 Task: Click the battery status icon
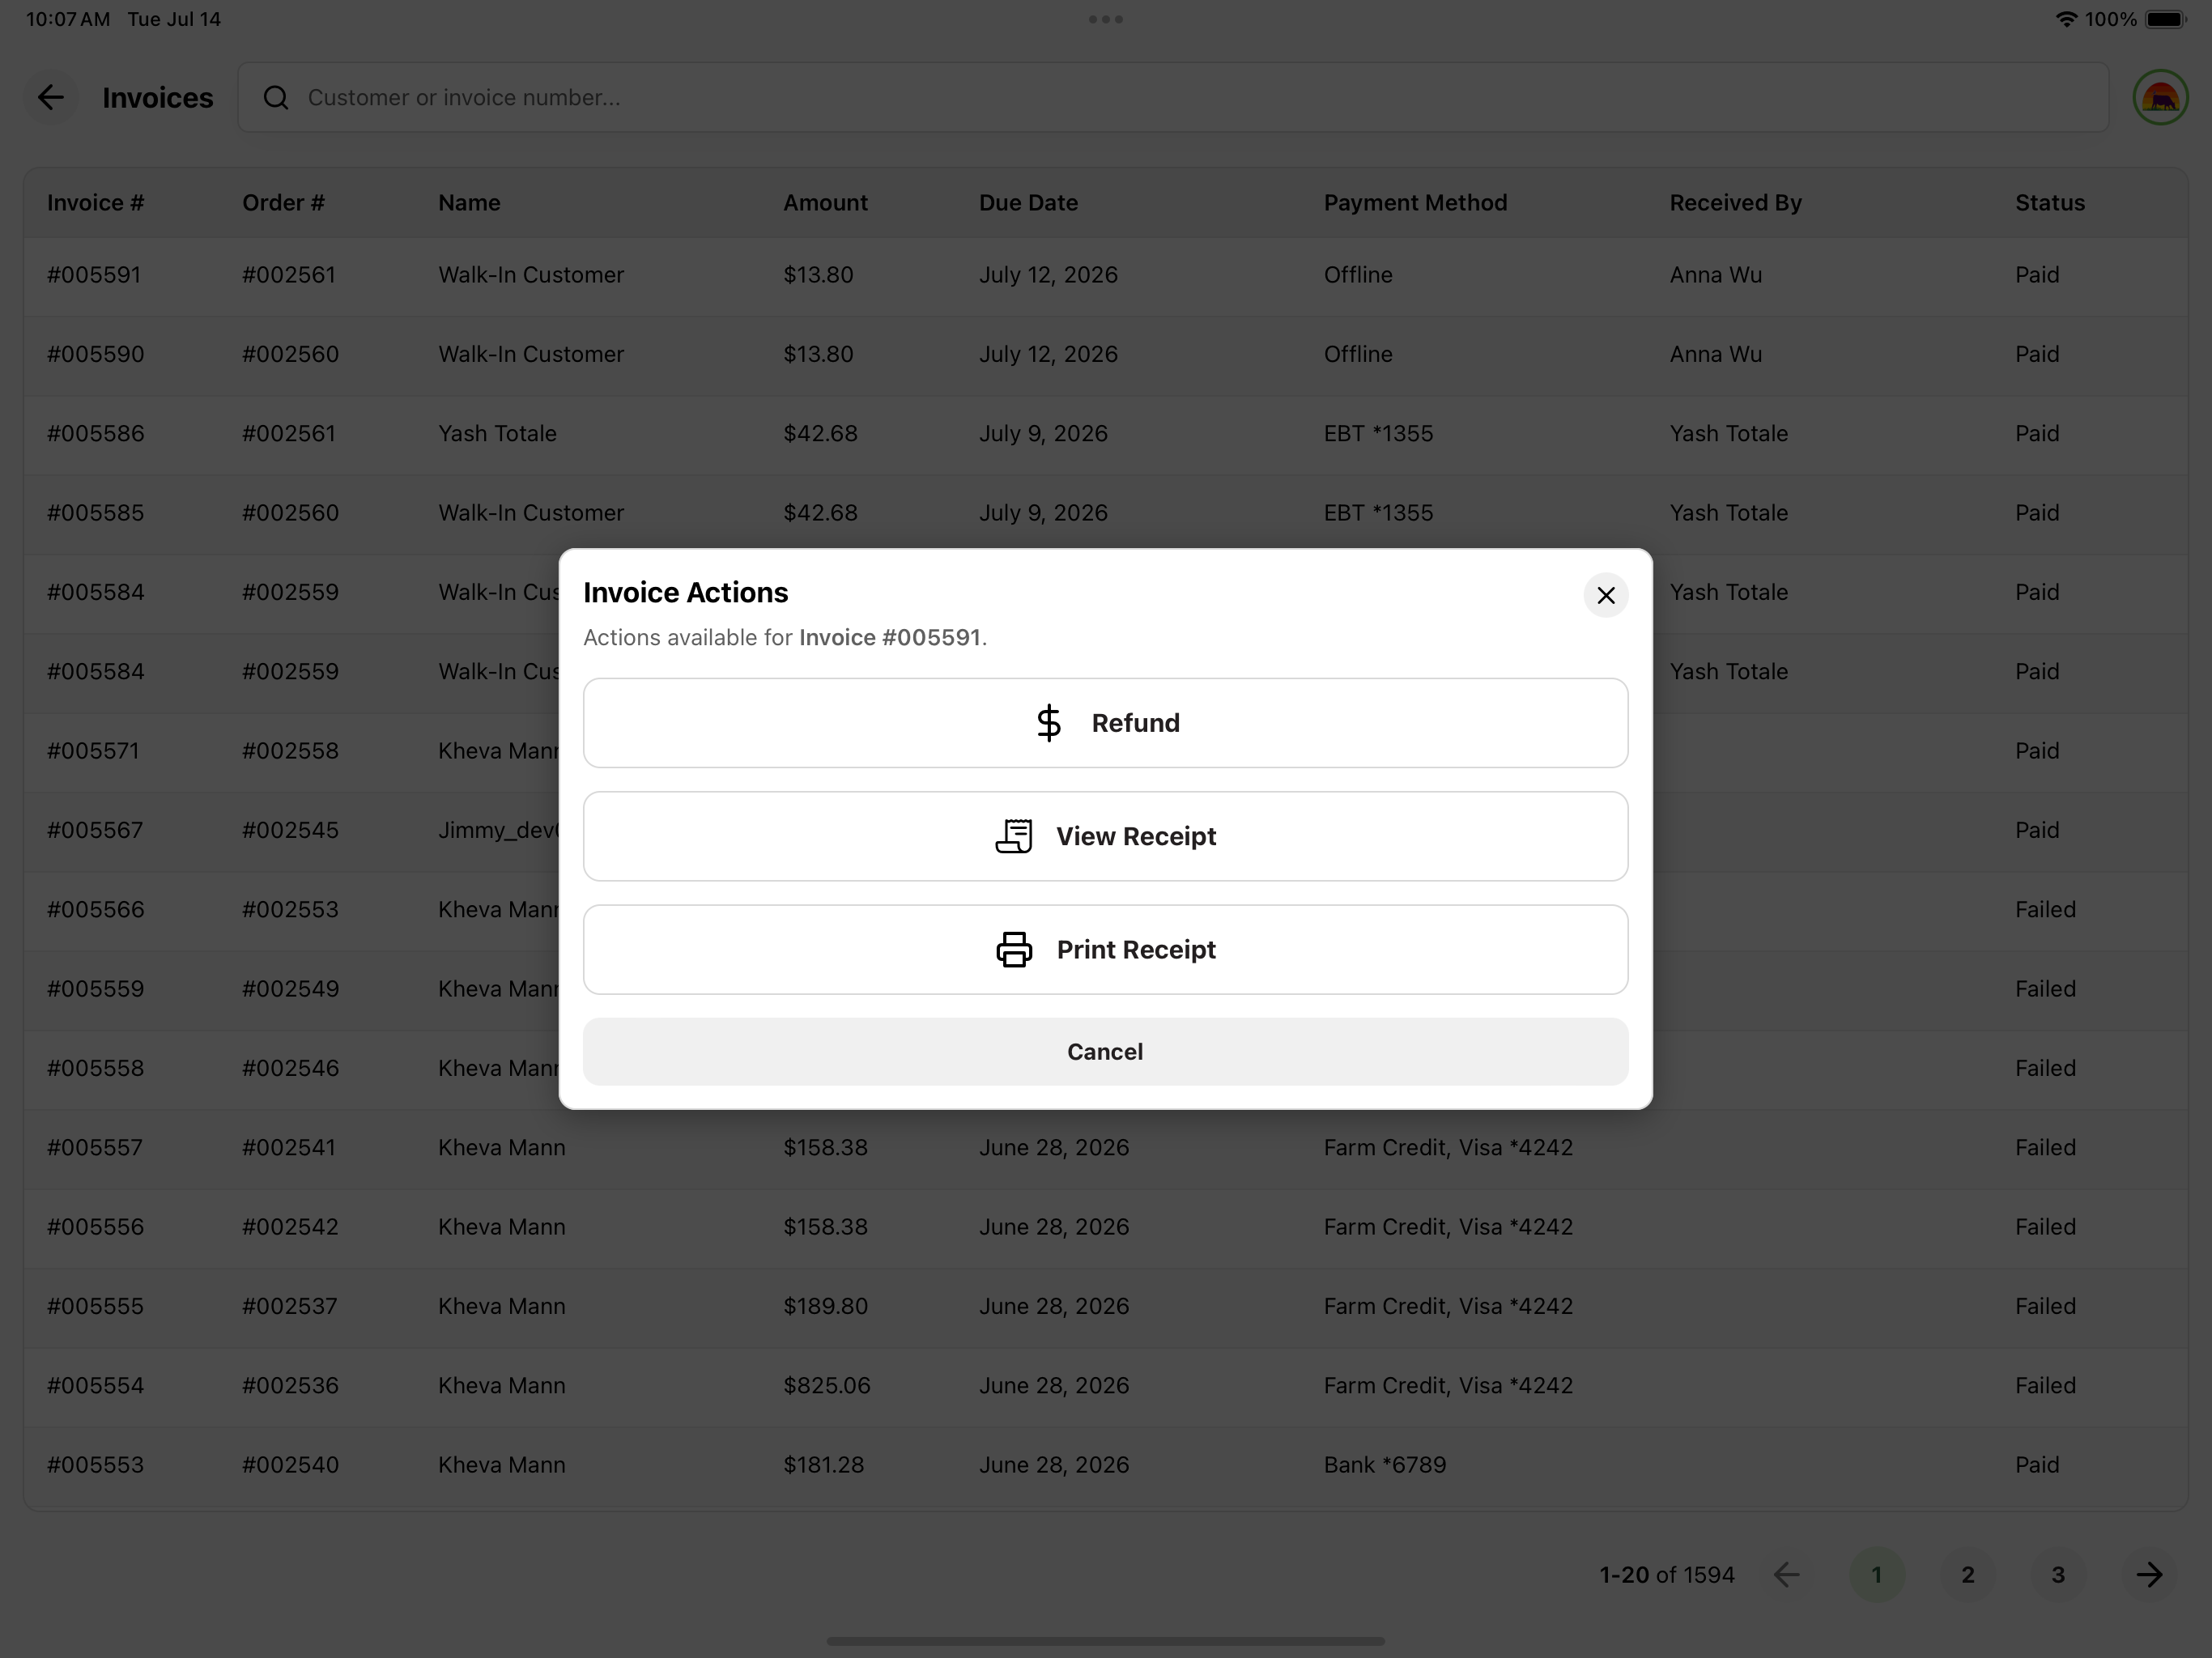2166,19
